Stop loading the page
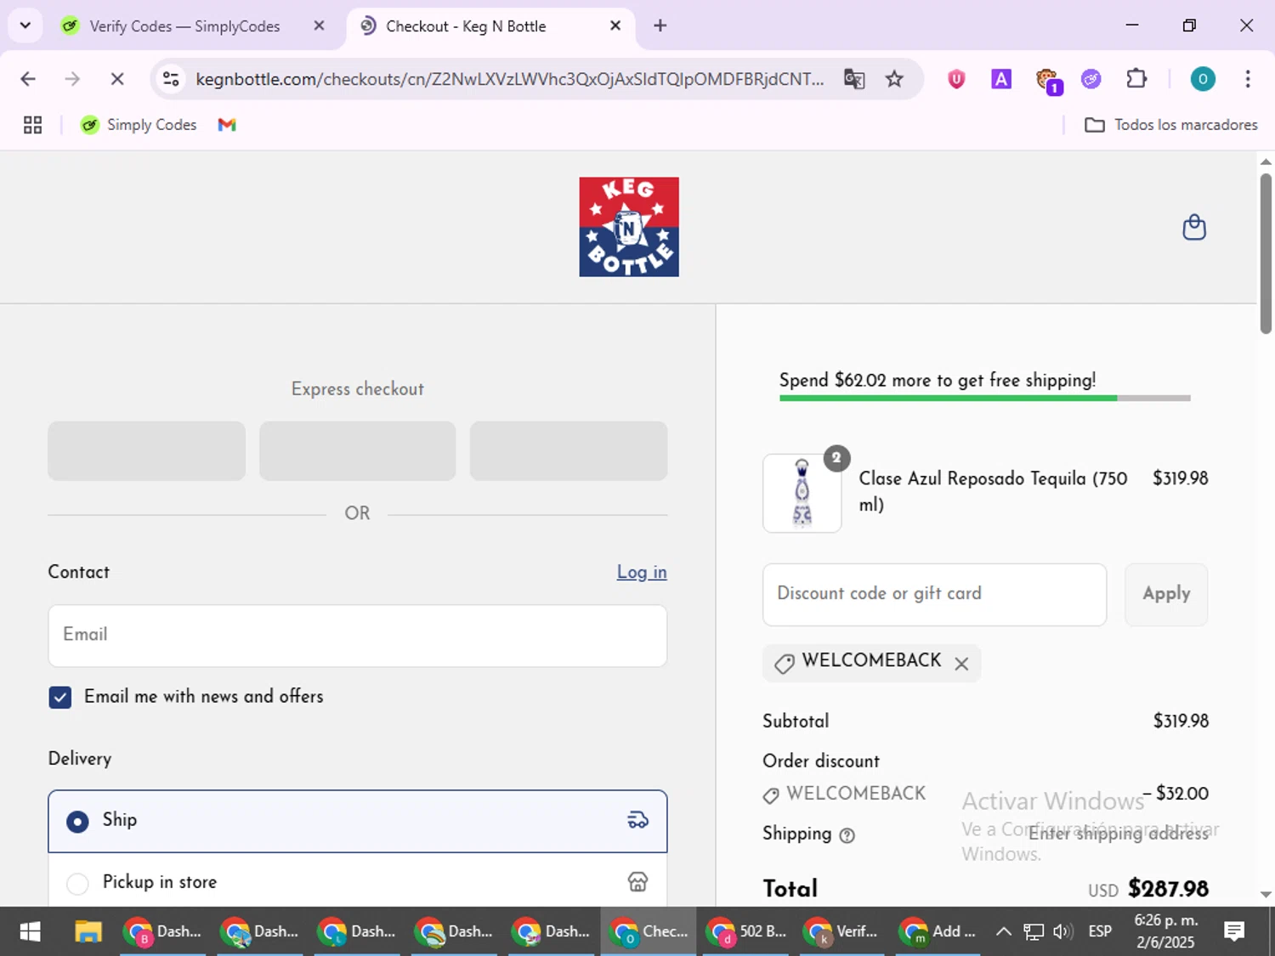Viewport: 1275px width, 956px height. 117,79
